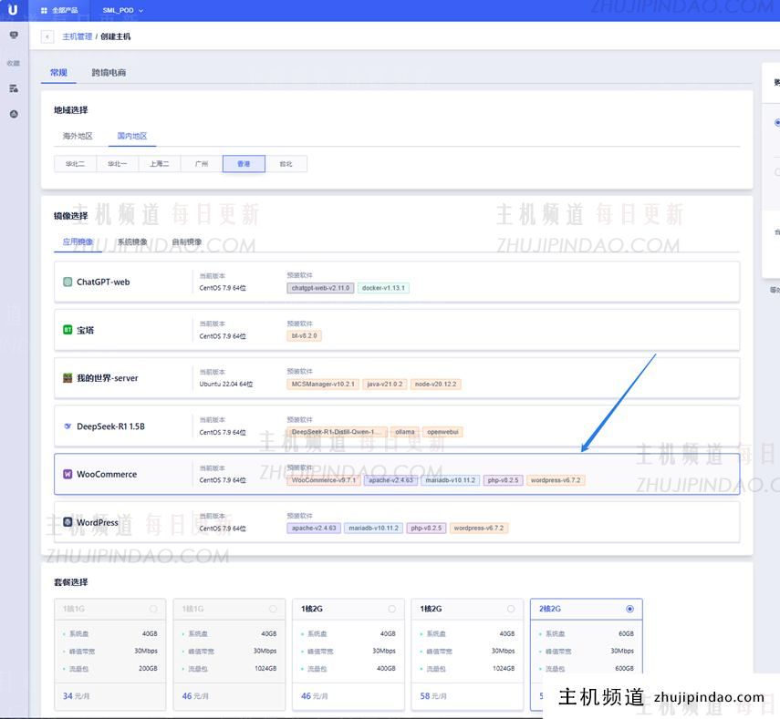This screenshot has height=719, width=780.
Task: Click the ollama software tag
Action: click(x=405, y=432)
